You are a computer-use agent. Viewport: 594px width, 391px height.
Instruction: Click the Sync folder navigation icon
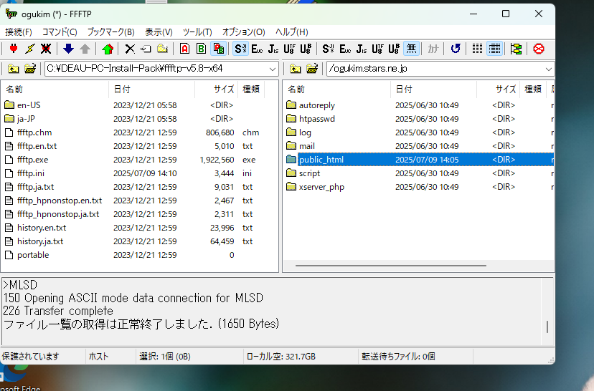pos(516,49)
